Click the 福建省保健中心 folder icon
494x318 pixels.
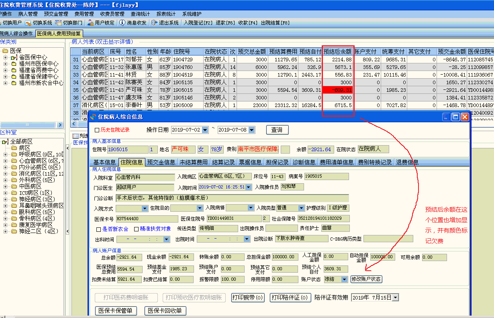pyautogui.click(x=14, y=77)
